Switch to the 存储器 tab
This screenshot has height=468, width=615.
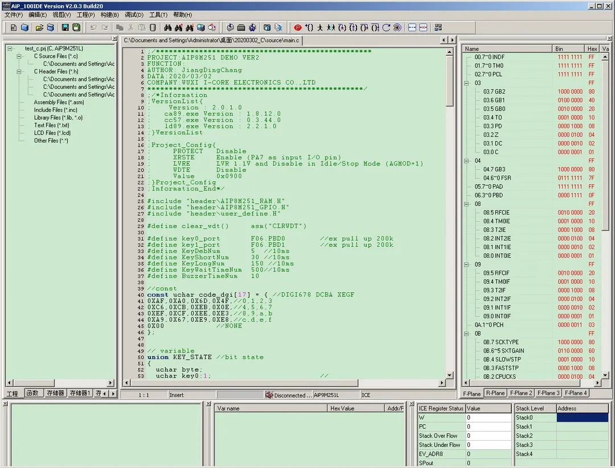(x=55, y=393)
